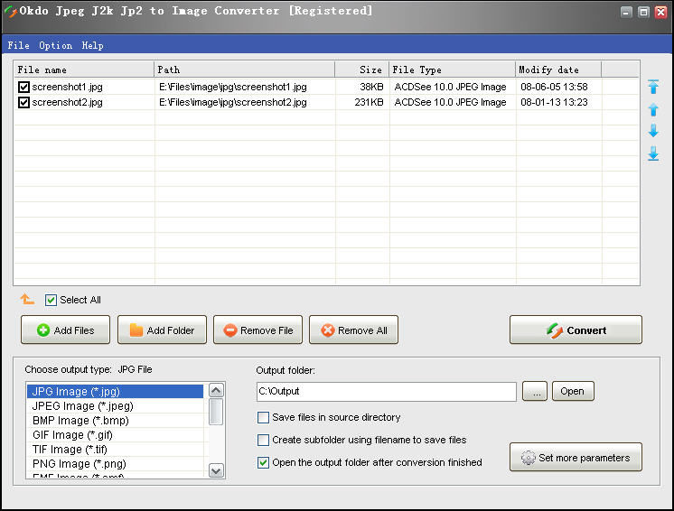The image size is (674, 511).
Task: Select the screenshot1.jpg file name
Action: tap(68, 88)
